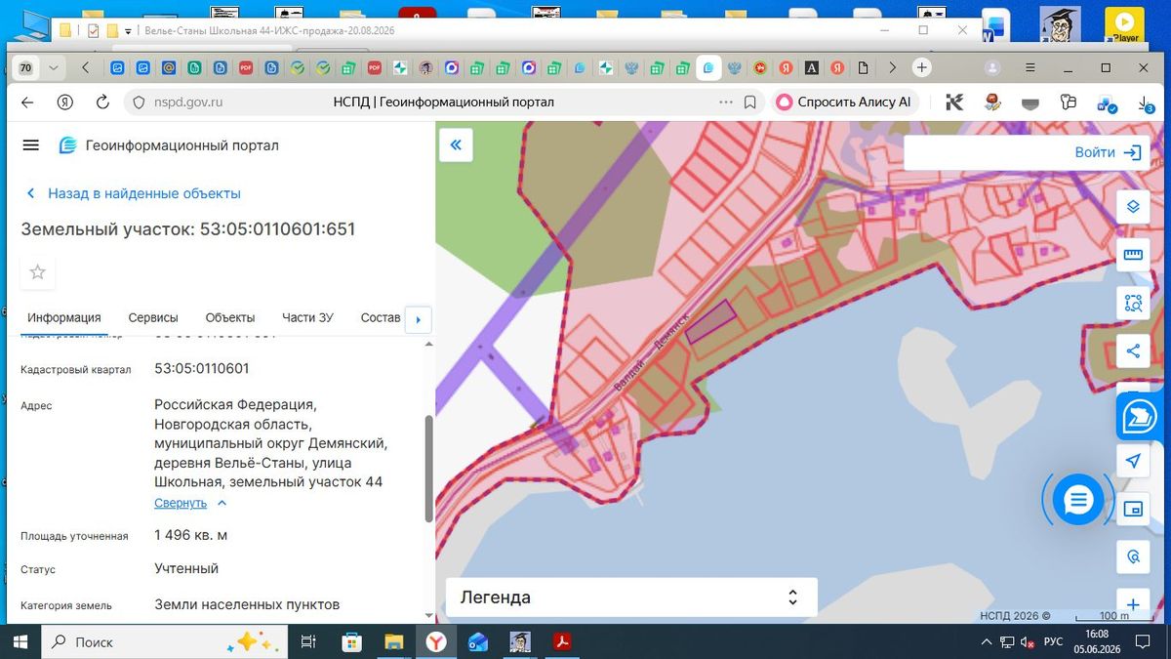Add the land plot to favorites star
The width and height of the screenshot is (1171, 659).
pos(38,272)
